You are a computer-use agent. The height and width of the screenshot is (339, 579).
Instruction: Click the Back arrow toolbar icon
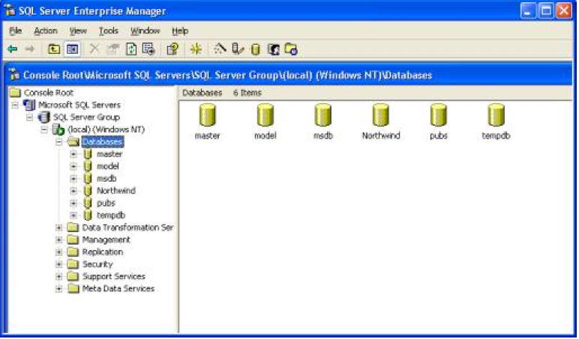(13, 49)
